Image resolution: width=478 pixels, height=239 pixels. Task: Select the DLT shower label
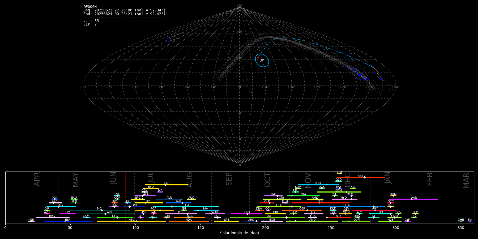click(x=114, y=216)
